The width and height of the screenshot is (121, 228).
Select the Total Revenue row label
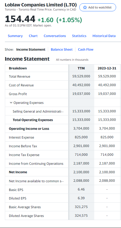pyautogui.click(x=20, y=77)
